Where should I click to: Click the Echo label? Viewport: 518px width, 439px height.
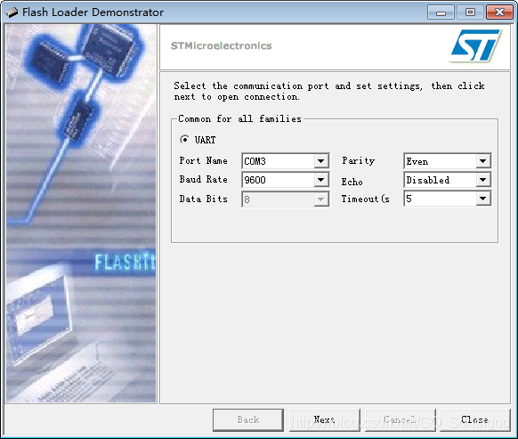click(352, 182)
